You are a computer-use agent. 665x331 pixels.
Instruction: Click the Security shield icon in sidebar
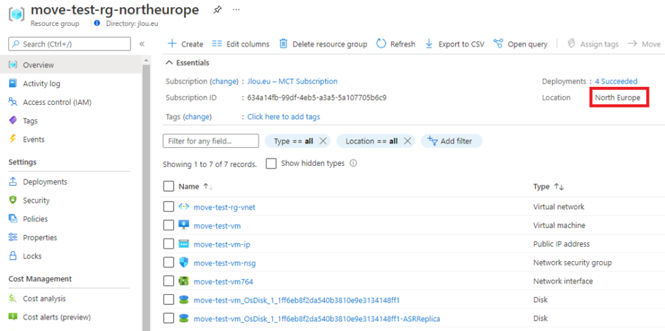13,200
